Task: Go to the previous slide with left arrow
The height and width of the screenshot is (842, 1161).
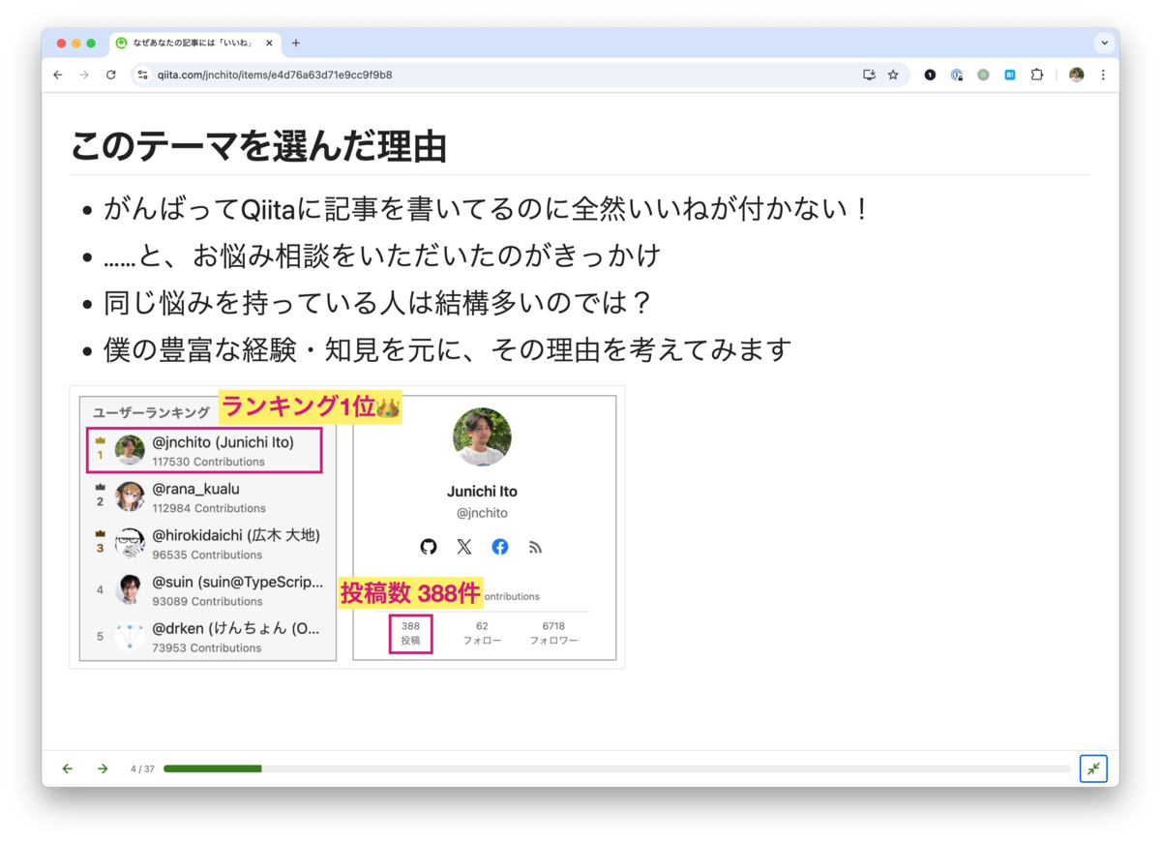Action: pyautogui.click(x=68, y=768)
